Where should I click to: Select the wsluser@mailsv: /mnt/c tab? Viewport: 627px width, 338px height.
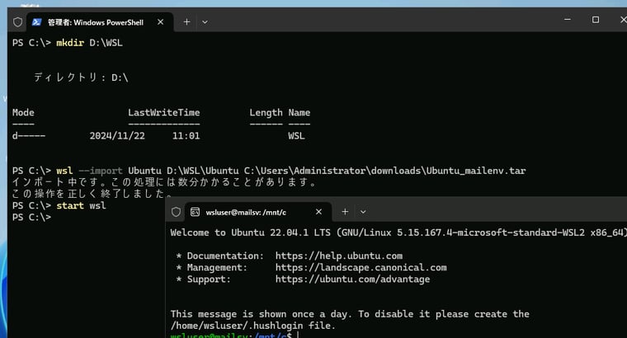[x=258, y=212]
